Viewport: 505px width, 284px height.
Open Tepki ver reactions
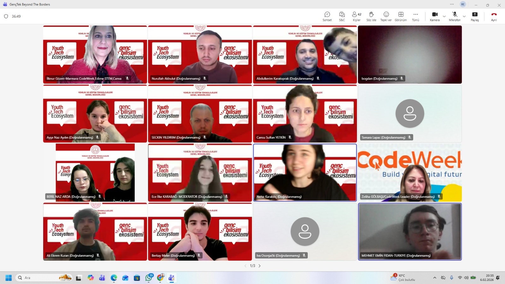(x=386, y=16)
